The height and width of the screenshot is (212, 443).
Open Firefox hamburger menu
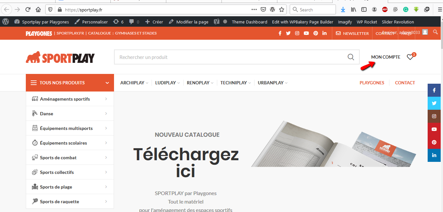[439, 10]
